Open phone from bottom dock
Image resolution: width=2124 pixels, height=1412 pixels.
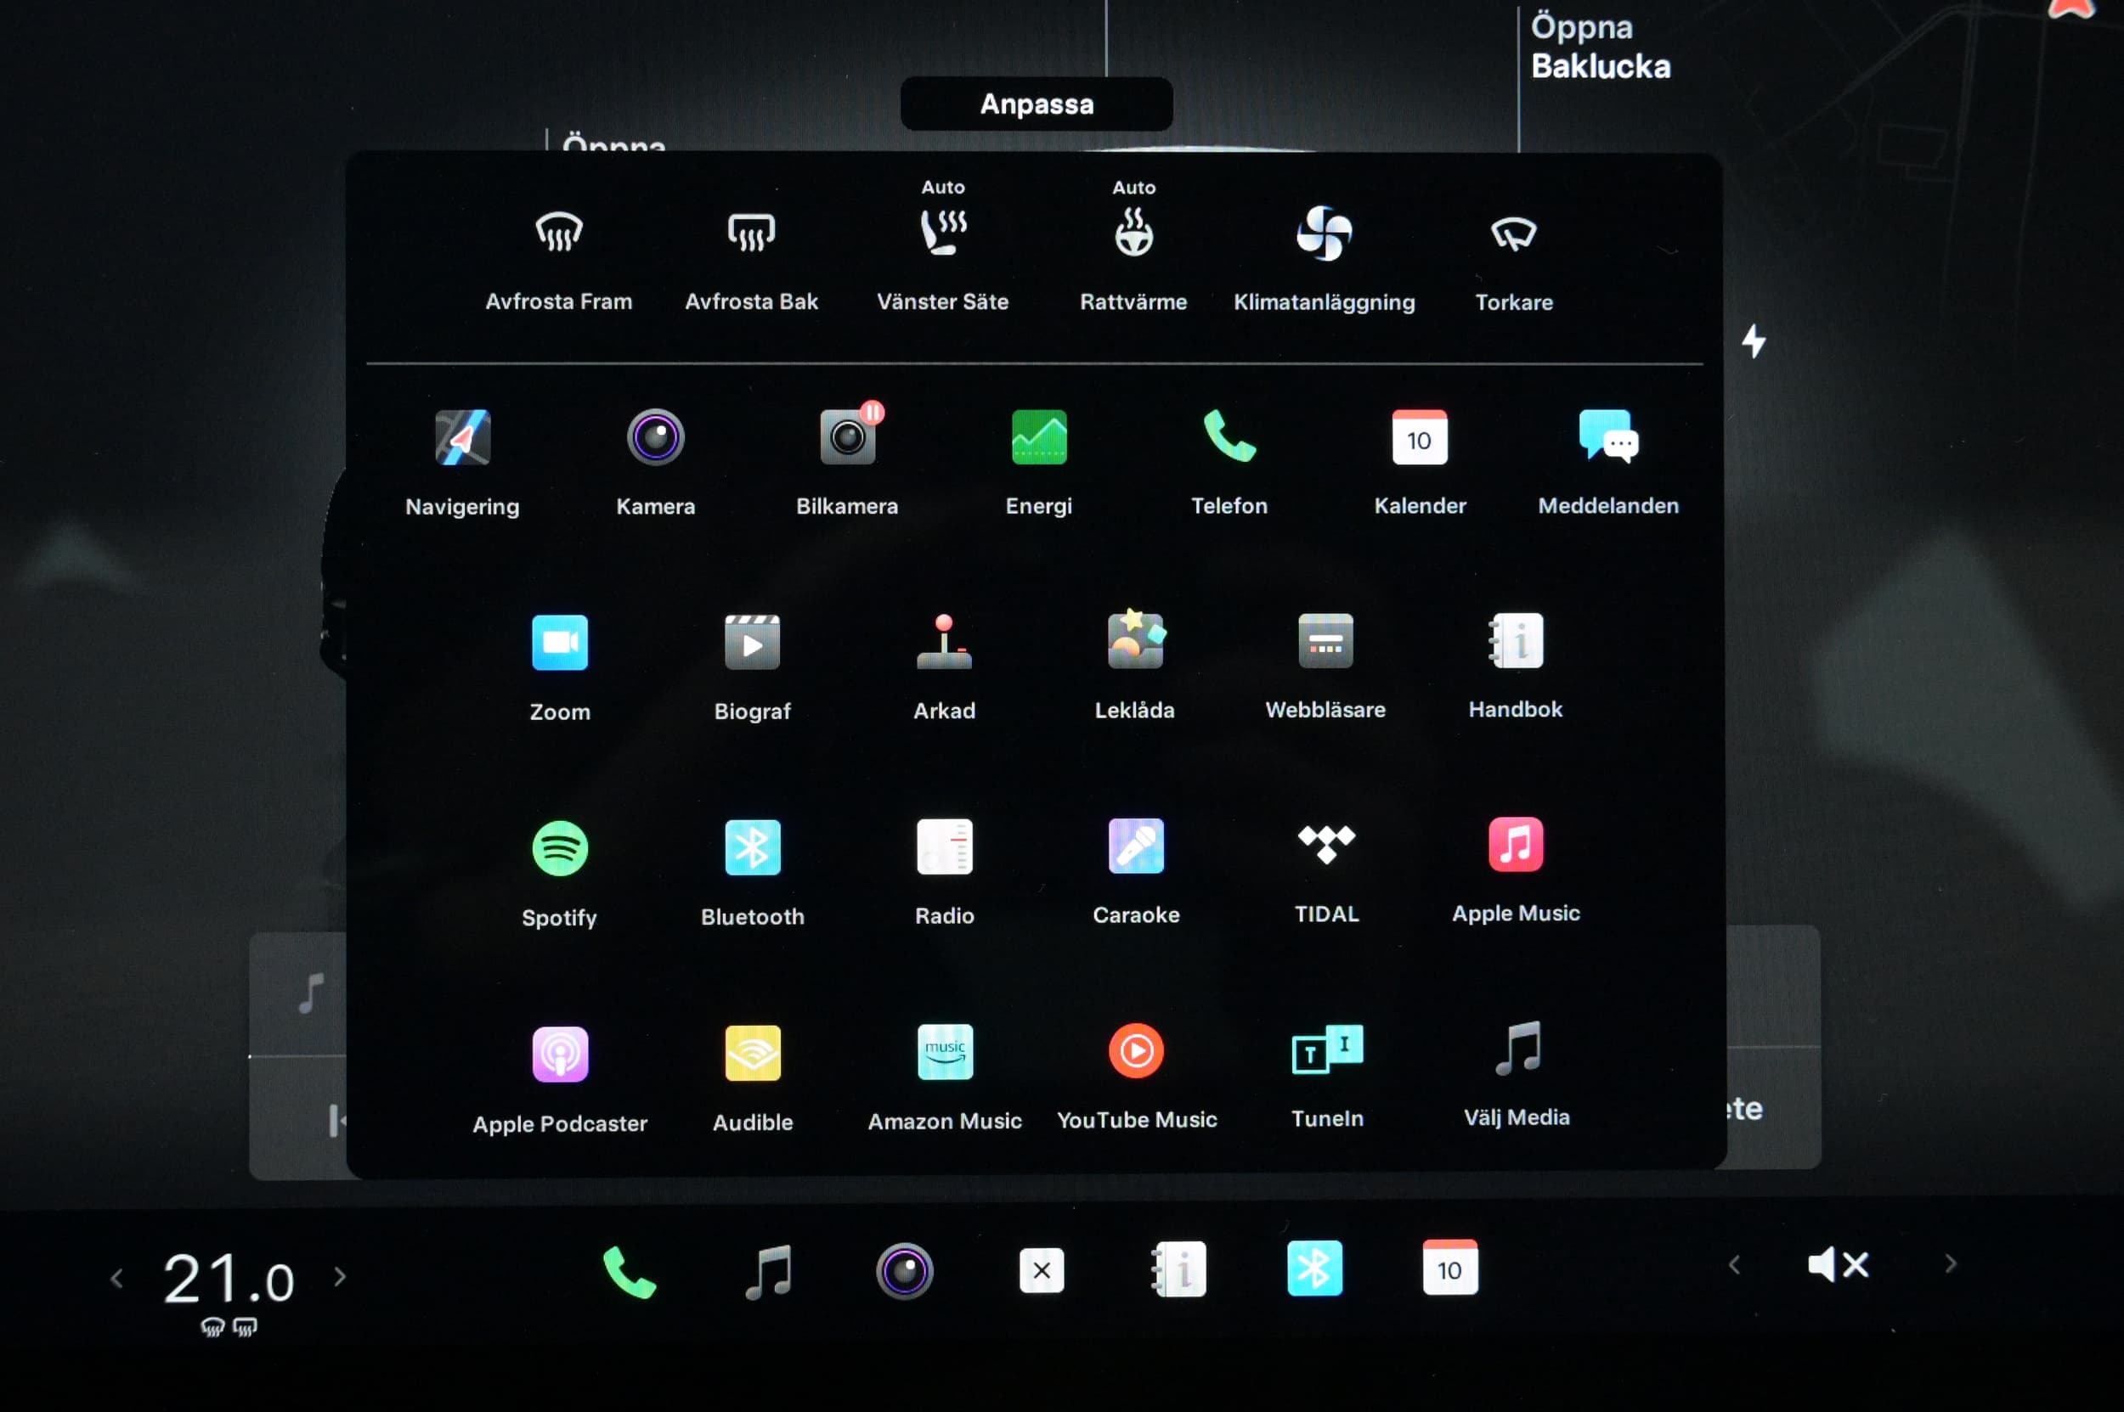click(x=629, y=1272)
